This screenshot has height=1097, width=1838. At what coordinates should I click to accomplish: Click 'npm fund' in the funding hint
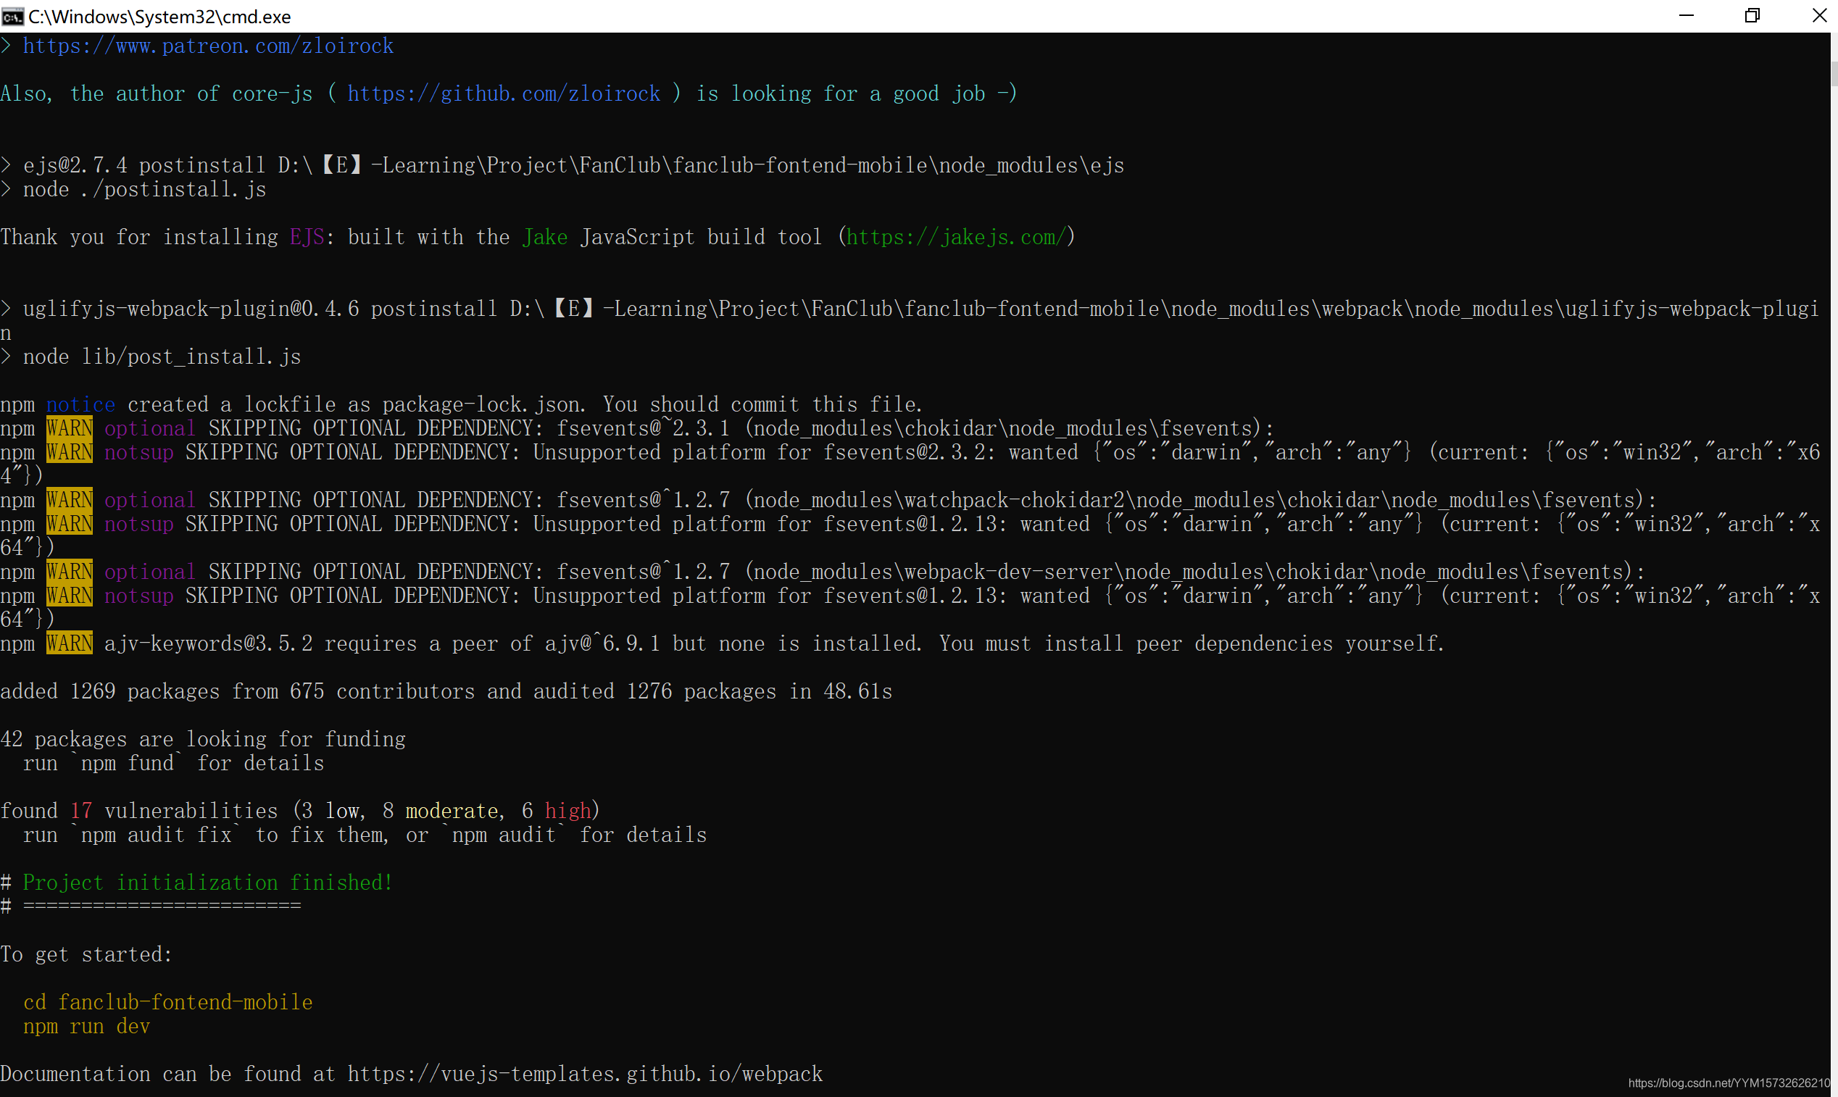127,764
